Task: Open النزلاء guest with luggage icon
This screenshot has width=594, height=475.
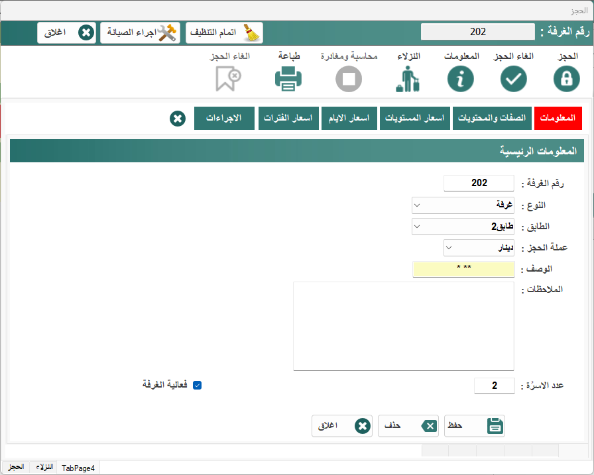Action: (408, 79)
